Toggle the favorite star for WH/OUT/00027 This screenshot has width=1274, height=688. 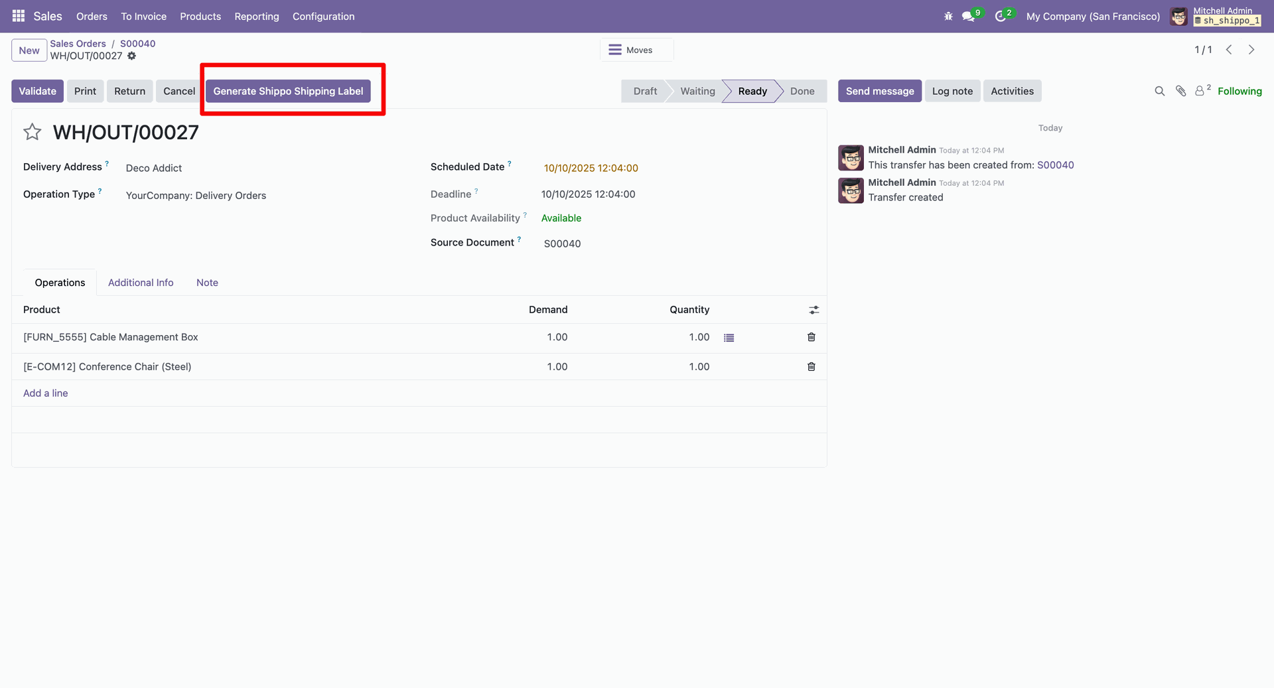tap(33, 133)
